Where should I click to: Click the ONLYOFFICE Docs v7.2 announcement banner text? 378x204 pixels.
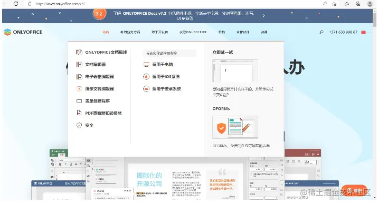(x=184, y=16)
